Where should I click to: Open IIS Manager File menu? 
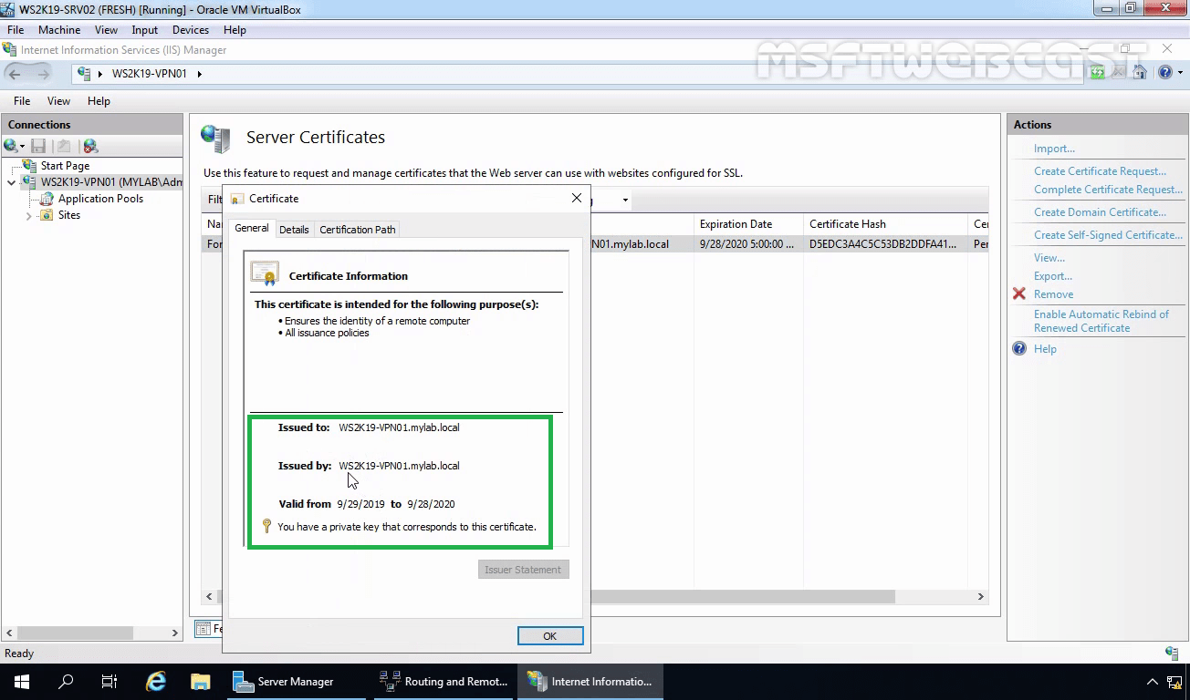22,101
